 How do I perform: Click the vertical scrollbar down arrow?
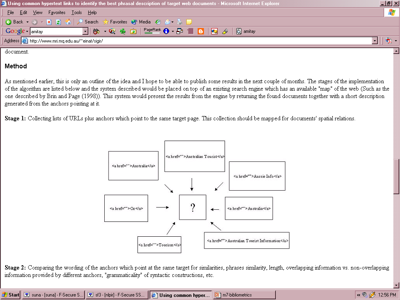click(396, 285)
